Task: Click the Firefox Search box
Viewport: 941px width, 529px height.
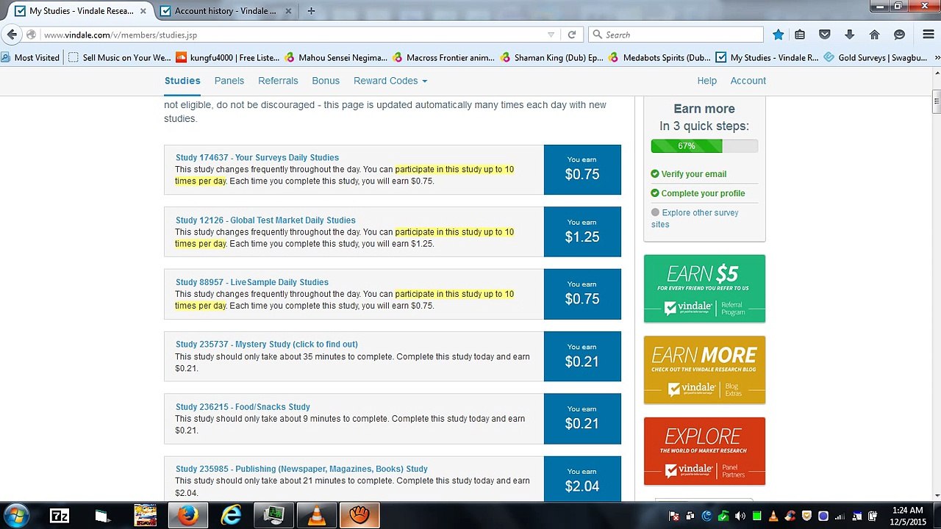Action: [676, 35]
